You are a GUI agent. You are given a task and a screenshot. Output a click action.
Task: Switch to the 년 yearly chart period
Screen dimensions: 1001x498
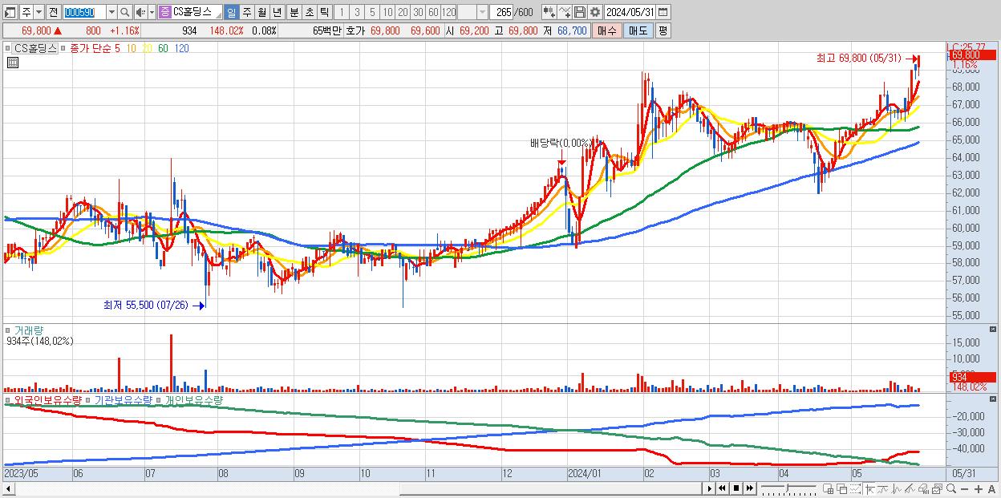pos(277,12)
